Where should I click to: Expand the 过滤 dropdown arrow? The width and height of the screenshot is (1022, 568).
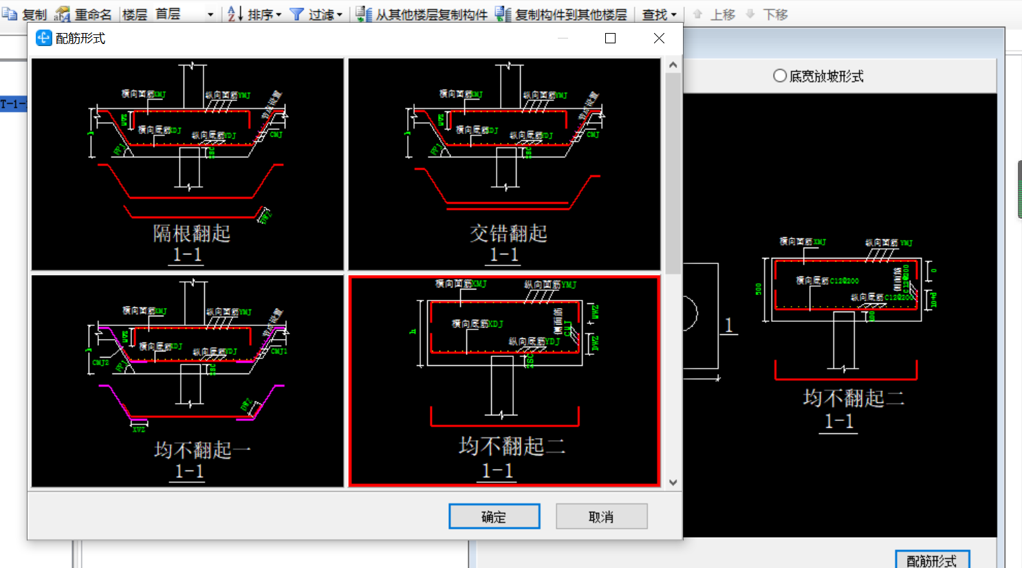pos(340,14)
